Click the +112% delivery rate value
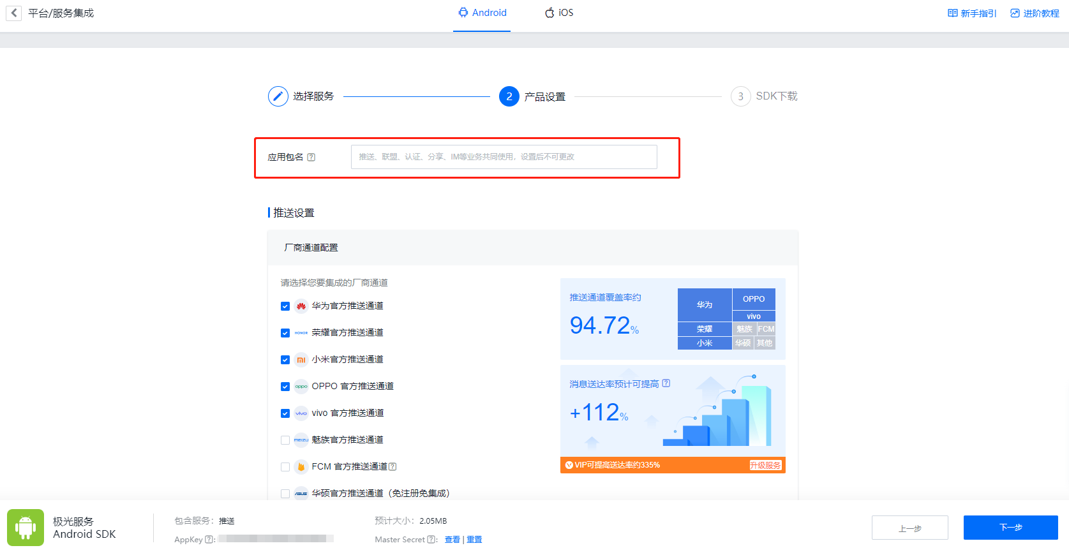This screenshot has height=548, width=1069. [x=599, y=413]
